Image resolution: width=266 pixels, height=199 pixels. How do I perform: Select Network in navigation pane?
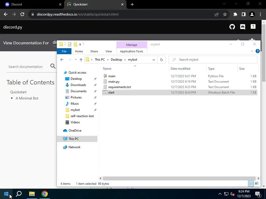click(74, 147)
